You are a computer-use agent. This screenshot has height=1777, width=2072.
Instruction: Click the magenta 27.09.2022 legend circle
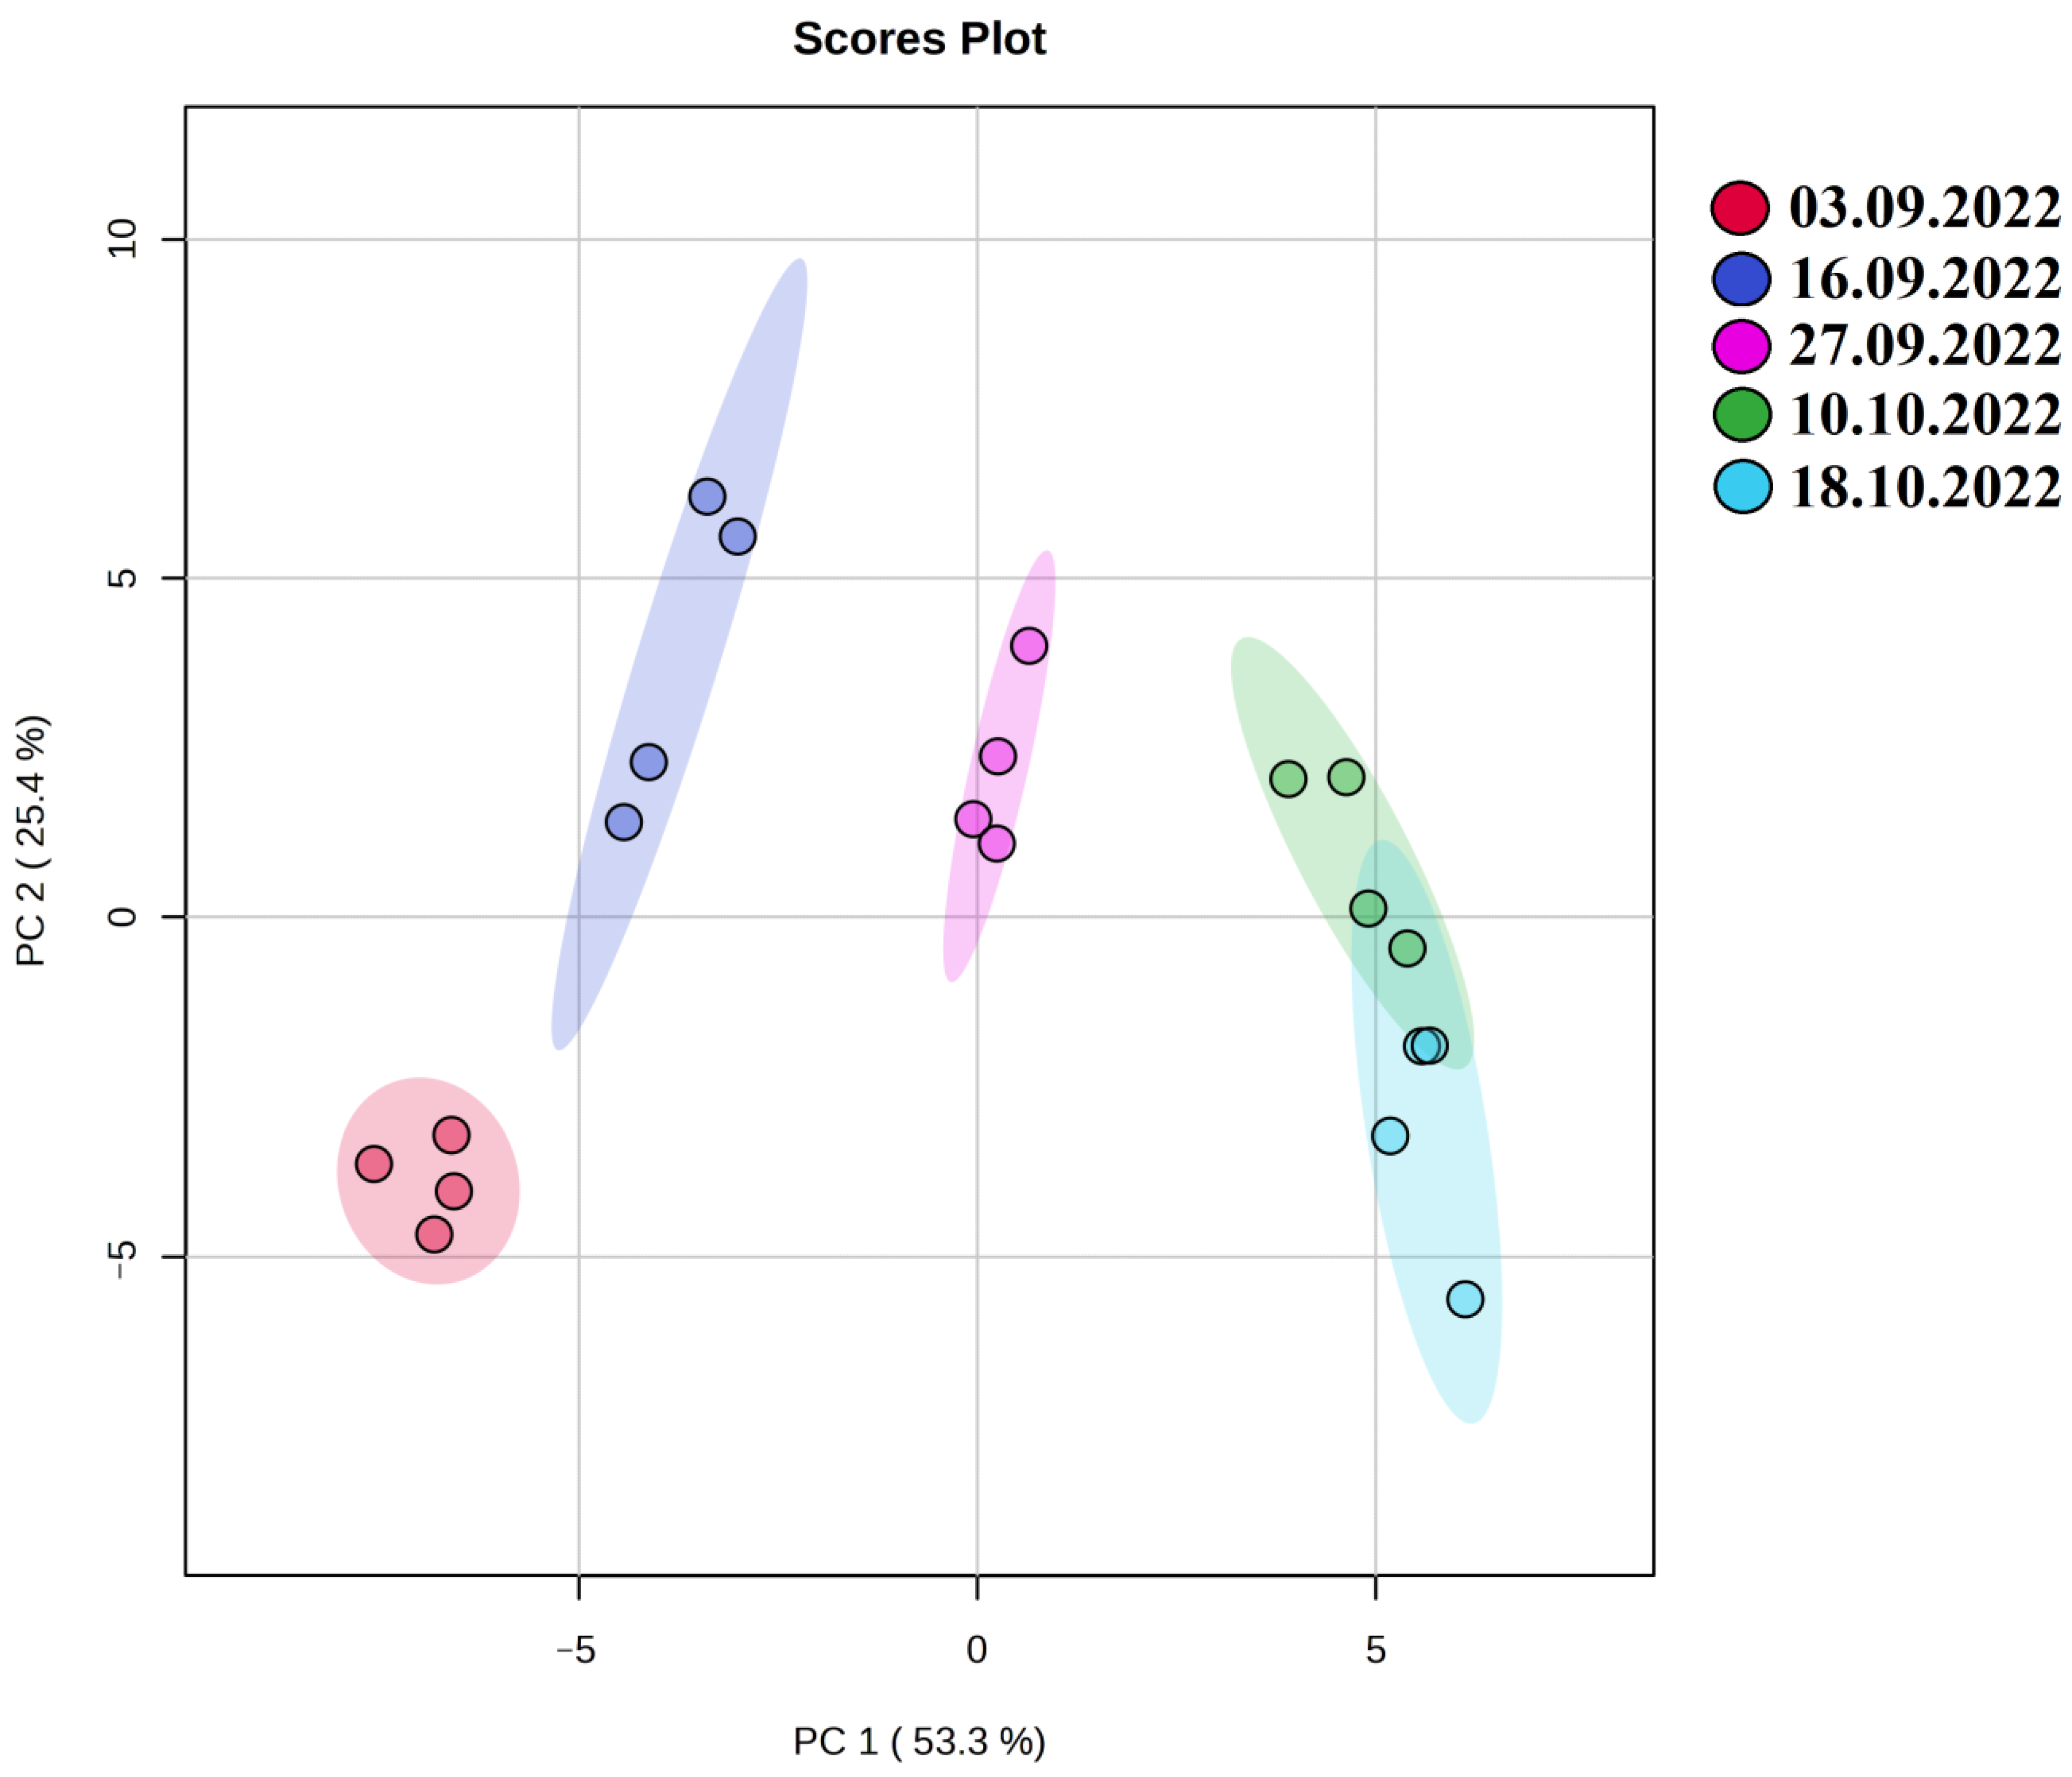coord(1741,346)
